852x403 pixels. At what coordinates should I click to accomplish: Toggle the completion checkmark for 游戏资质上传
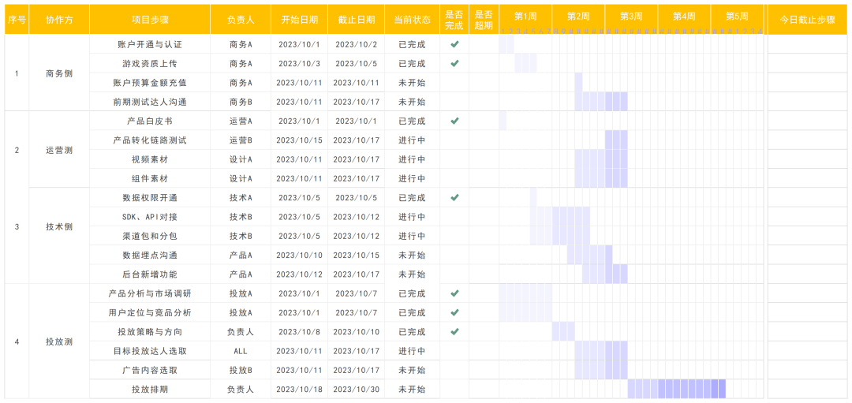point(454,63)
